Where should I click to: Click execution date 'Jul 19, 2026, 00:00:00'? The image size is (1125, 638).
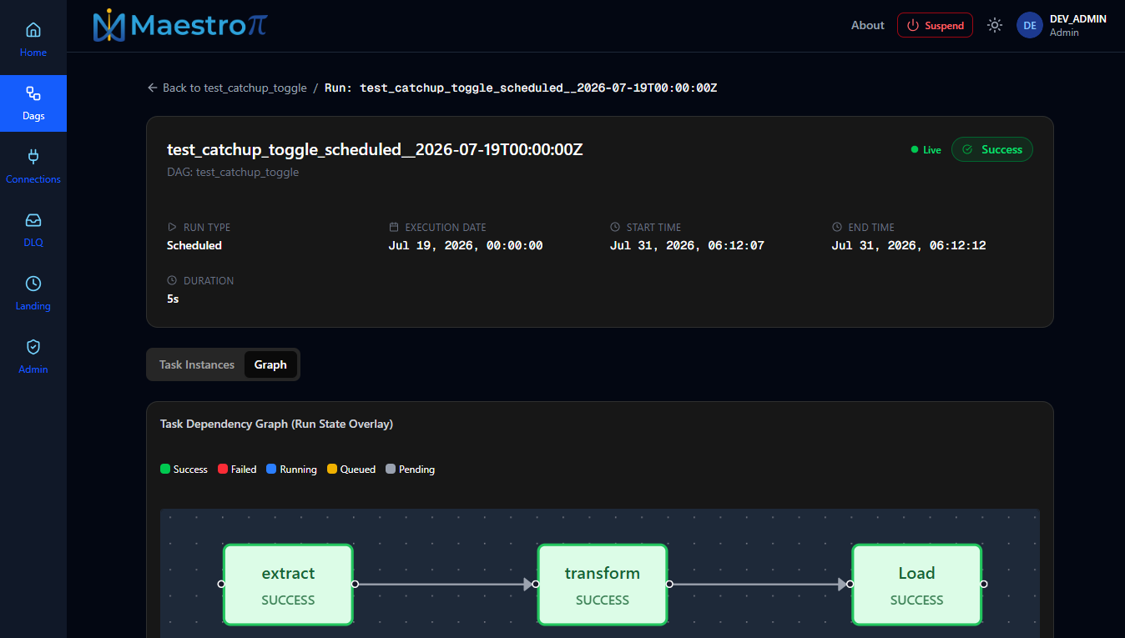466,245
